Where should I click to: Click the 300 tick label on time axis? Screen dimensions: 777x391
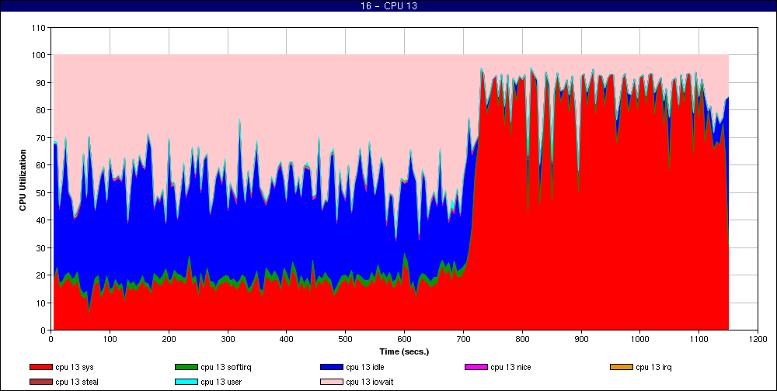point(228,340)
